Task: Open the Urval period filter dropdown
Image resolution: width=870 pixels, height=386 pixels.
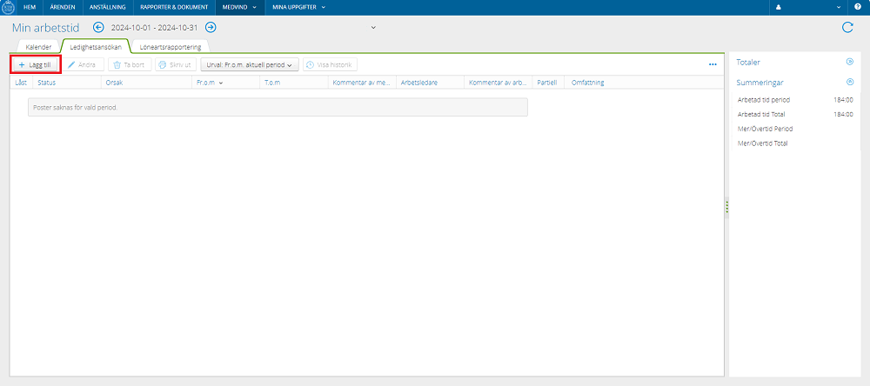Action: tap(250, 65)
